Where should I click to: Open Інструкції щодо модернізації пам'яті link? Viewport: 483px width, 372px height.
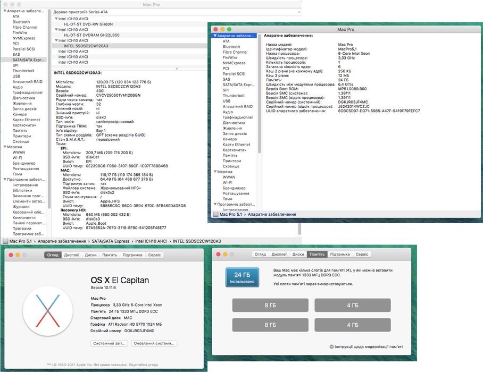(x=369, y=347)
